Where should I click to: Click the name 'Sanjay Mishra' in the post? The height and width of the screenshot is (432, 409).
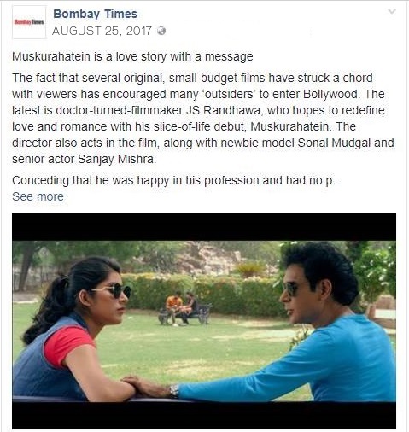tap(116, 159)
